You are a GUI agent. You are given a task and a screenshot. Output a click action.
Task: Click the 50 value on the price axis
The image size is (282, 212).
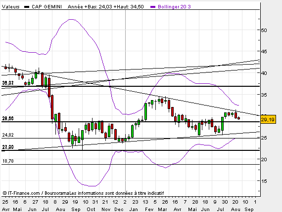(264, 30)
